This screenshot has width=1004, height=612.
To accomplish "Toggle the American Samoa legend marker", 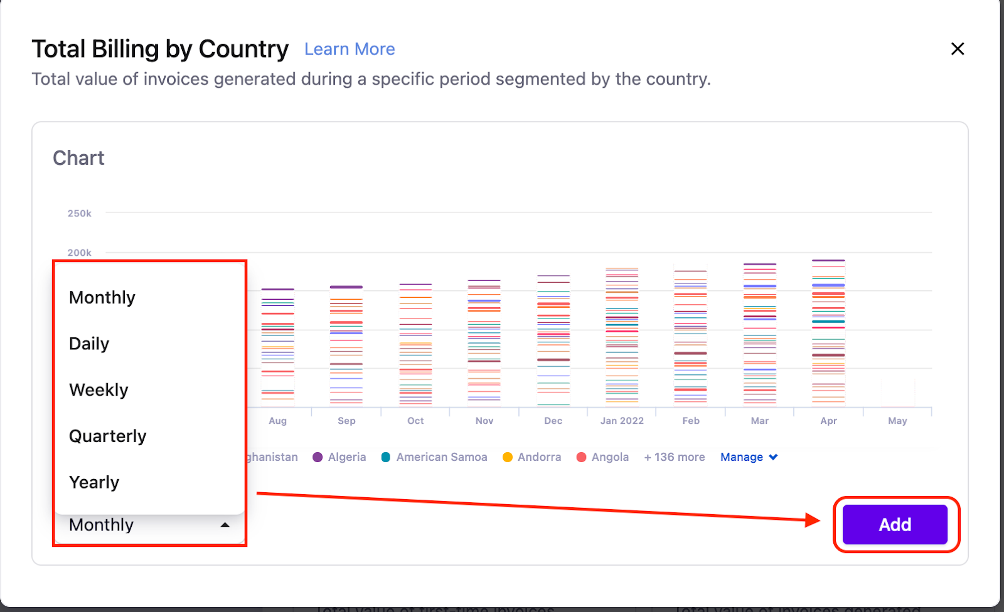I will pos(386,457).
